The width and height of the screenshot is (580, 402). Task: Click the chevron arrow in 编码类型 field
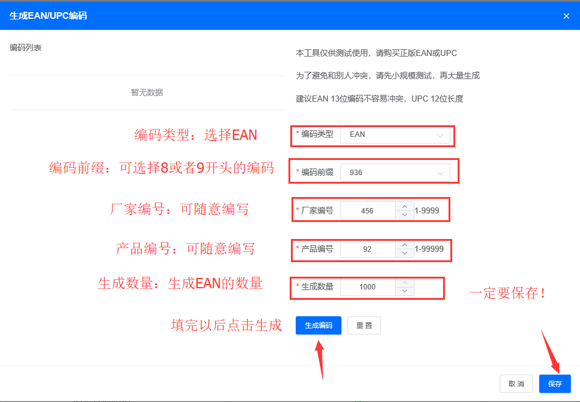click(x=440, y=135)
